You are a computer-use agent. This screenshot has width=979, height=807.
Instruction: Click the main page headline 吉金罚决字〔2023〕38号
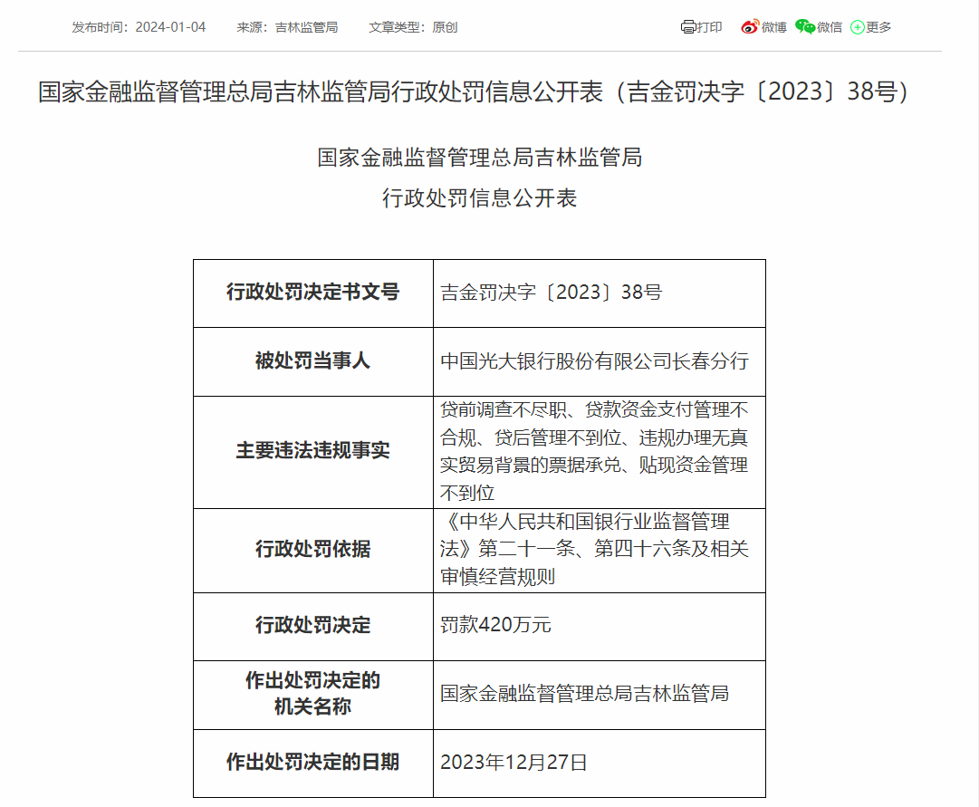474,91
